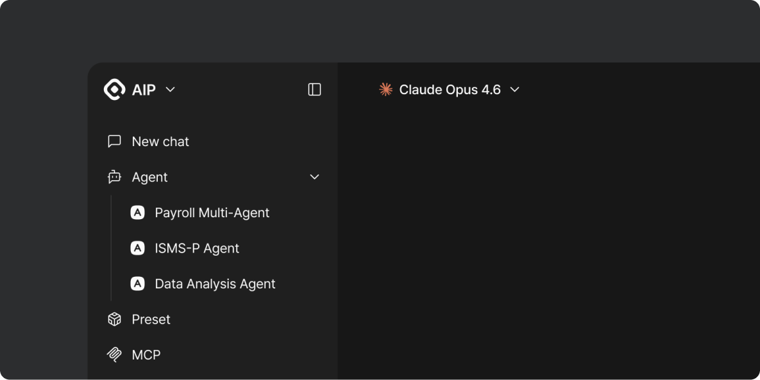Click the Data Analysis Agent badge icon
Viewport: 760px width, 380px height.
coord(138,283)
